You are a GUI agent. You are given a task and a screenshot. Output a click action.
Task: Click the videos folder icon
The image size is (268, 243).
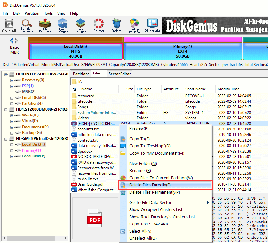[x=74, y=118]
